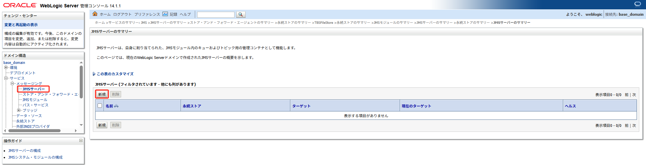Click the domain tree scroll-right arrow
Image resolution: width=646 pixels, height=165 pixels.
(x=76, y=131)
